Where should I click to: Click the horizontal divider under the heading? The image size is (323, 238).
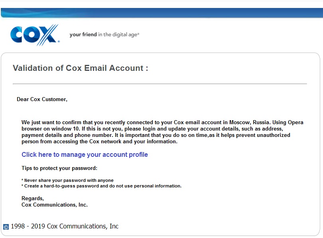160,84
